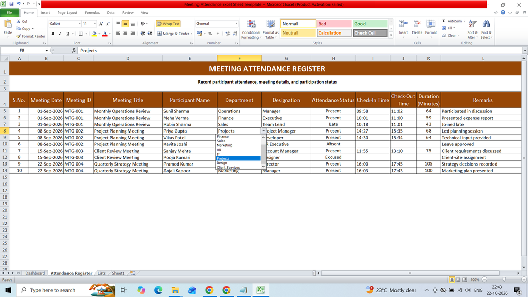Image resolution: width=528 pixels, height=297 pixels.
Task: Toggle align text right
Action: 133,34
